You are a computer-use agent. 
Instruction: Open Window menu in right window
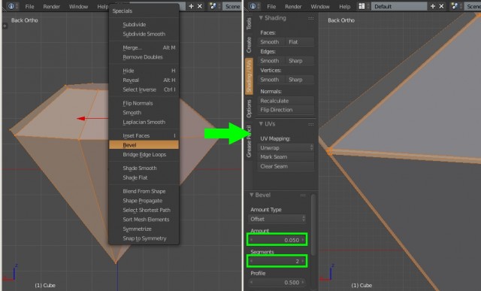[x=320, y=7]
